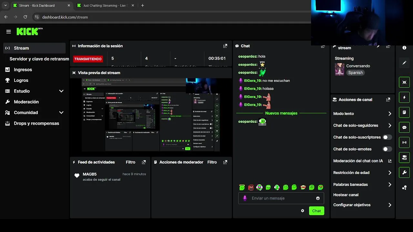Reload the browser page

25,17
